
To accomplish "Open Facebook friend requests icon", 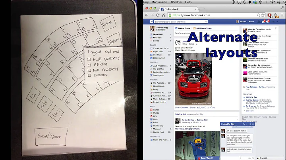I will click(259, 22).
